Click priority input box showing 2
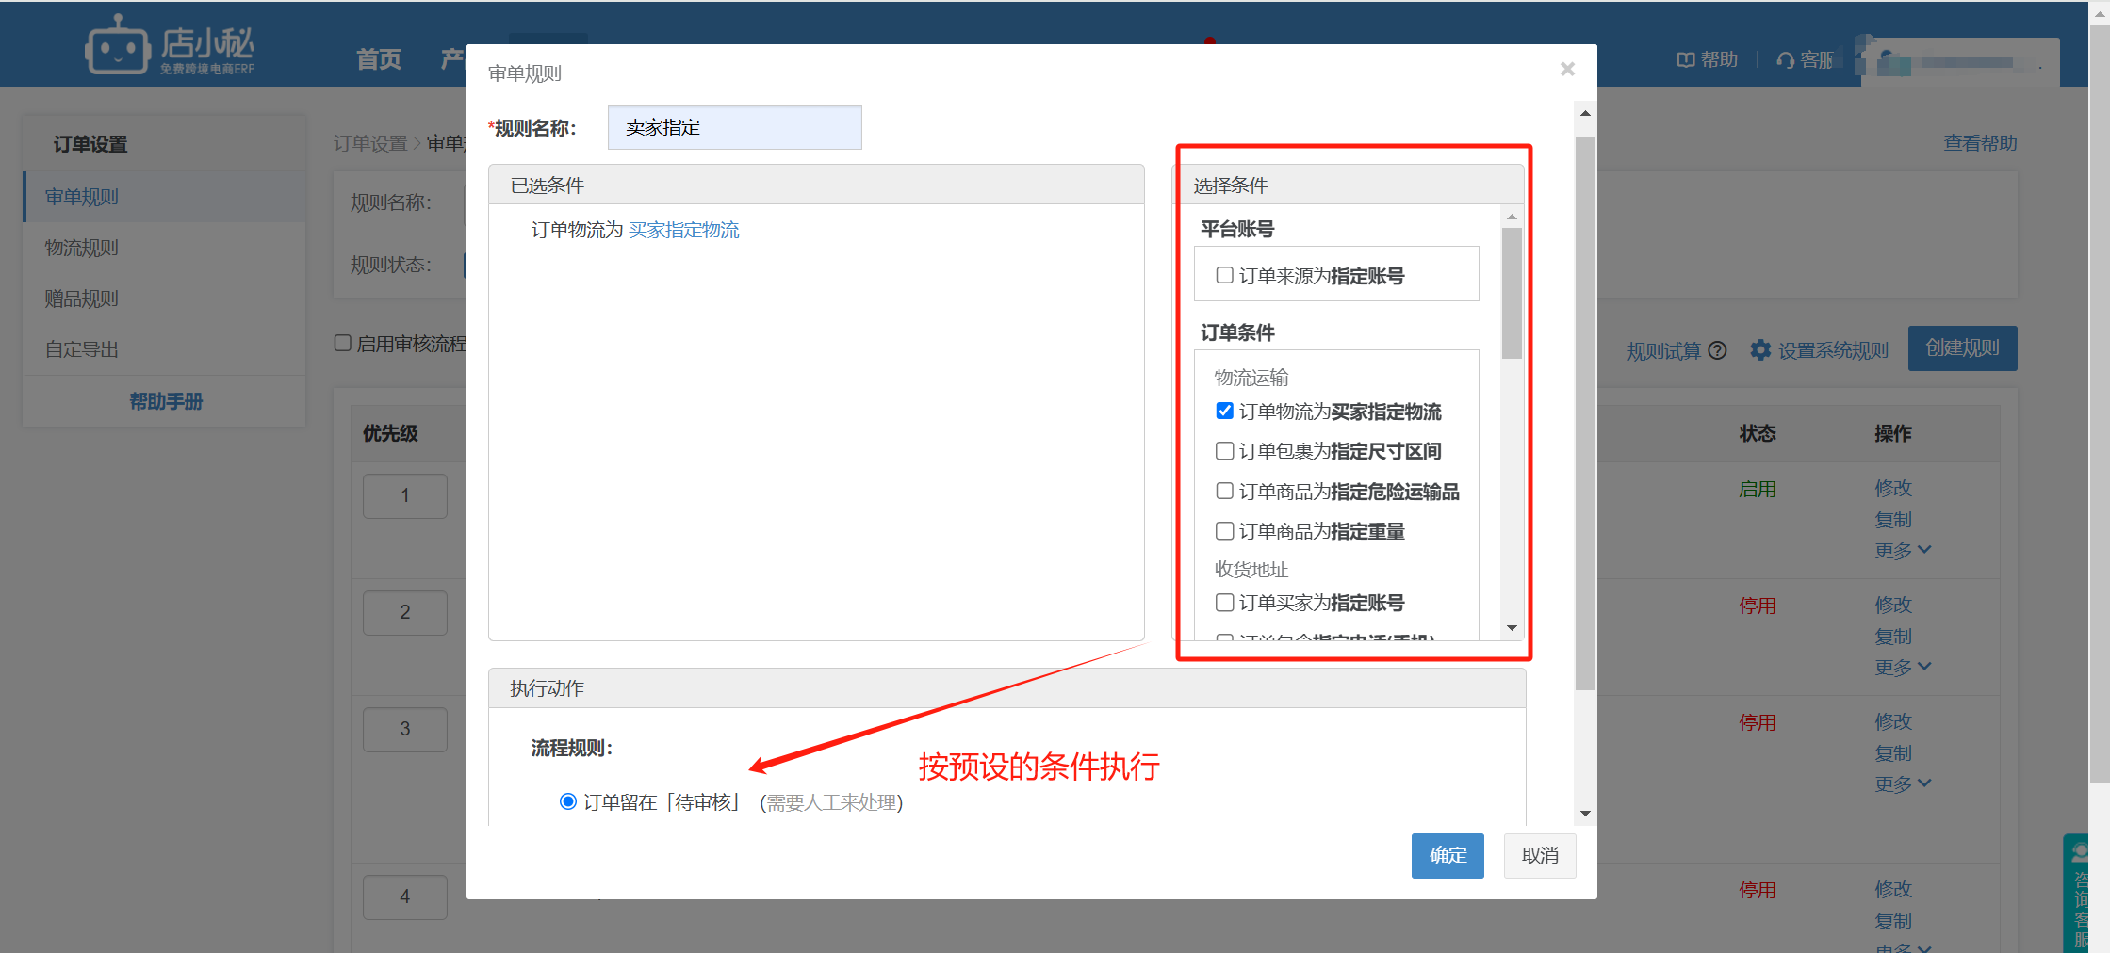The height and width of the screenshot is (953, 2110). tap(405, 612)
